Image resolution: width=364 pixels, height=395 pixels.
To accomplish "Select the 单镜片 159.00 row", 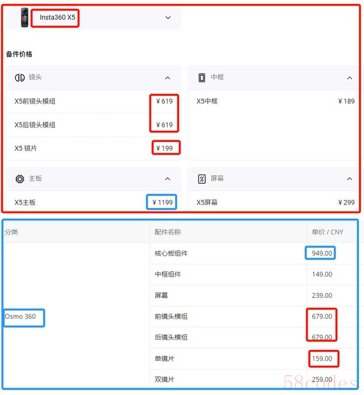I will [253, 359].
